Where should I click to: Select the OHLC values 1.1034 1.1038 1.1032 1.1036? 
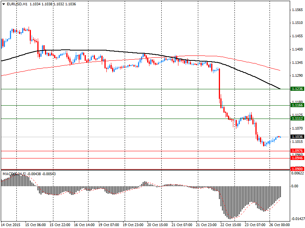pos(53,4)
